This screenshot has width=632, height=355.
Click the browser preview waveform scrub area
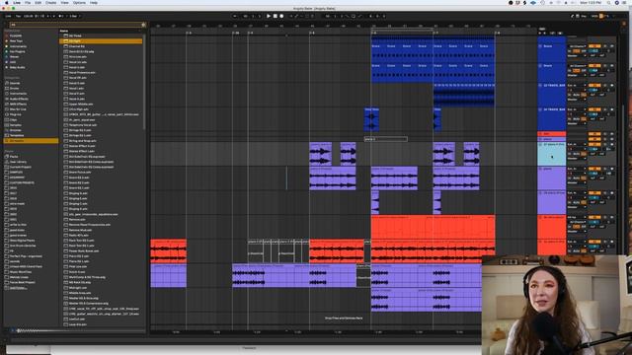(81, 331)
